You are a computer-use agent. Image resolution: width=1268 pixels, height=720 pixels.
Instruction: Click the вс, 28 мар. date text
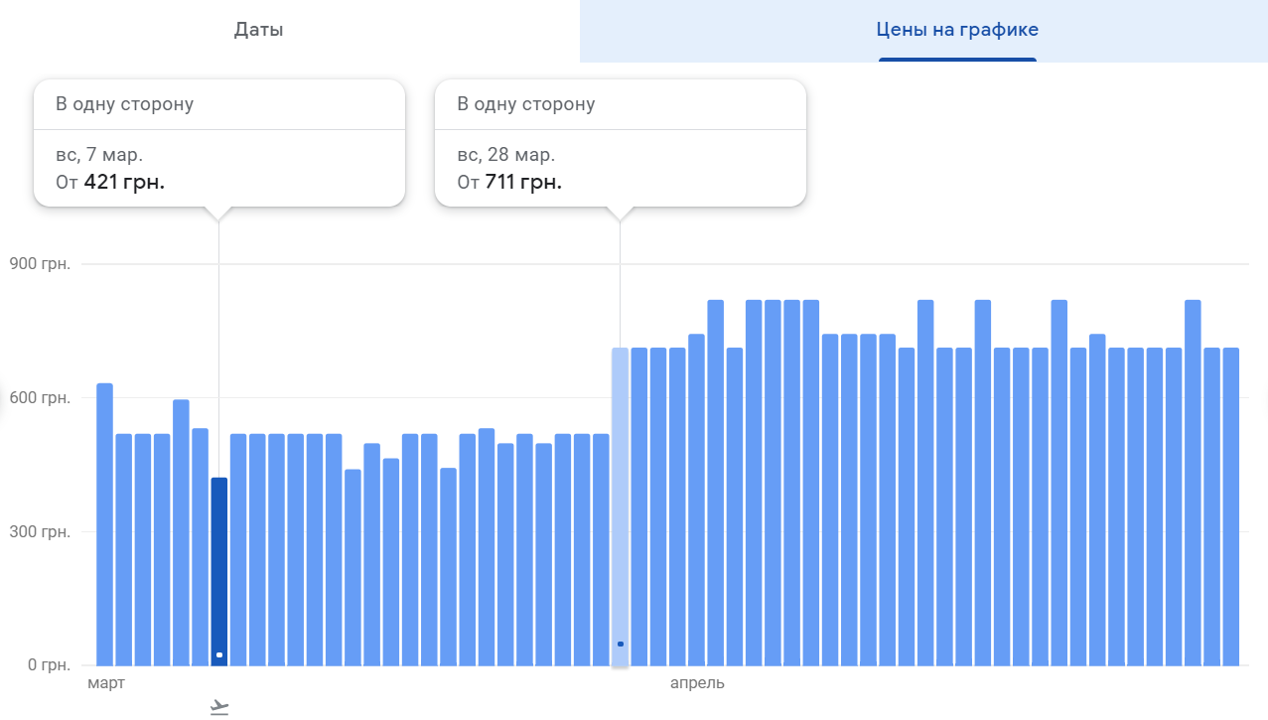(505, 156)
